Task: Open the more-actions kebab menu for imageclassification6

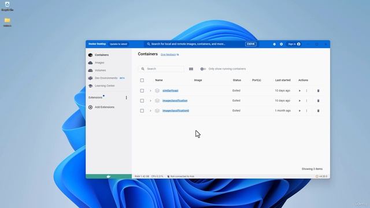Action: tap(306, 110)
